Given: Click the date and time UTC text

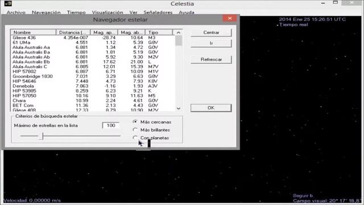Looking at the screenshot, I should pos(312,19).
